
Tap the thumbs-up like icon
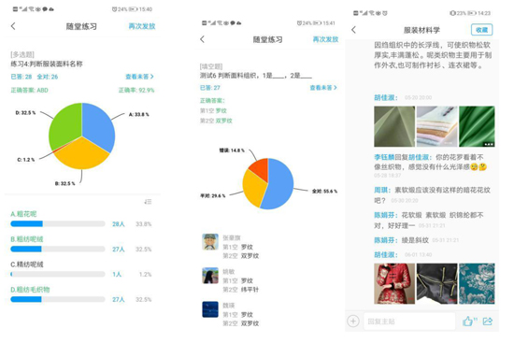coord(469,321)
